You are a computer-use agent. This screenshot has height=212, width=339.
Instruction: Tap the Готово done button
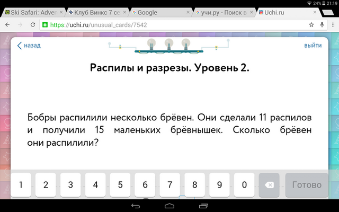click(x=307, y=185)
